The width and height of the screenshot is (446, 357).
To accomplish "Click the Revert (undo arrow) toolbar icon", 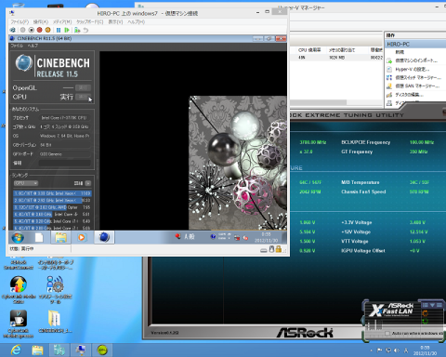I will tap(85, 30).
